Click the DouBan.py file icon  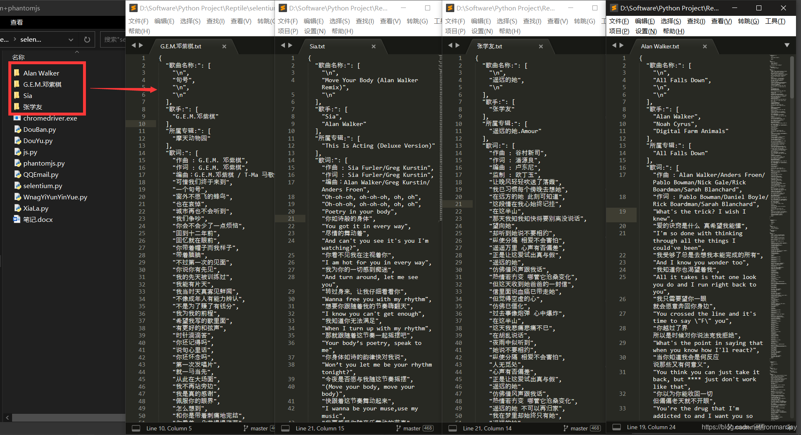pyautogui.click(x=17, y=129)
